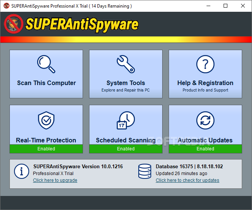
Task: Click 'Updated 26 minutes ago' text
Action: [181, 174]
